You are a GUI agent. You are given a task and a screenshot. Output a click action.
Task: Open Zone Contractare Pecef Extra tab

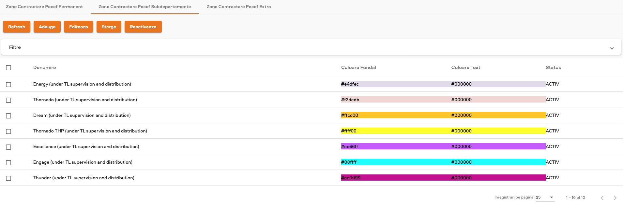pyautogui.click(x=238, y=7)
